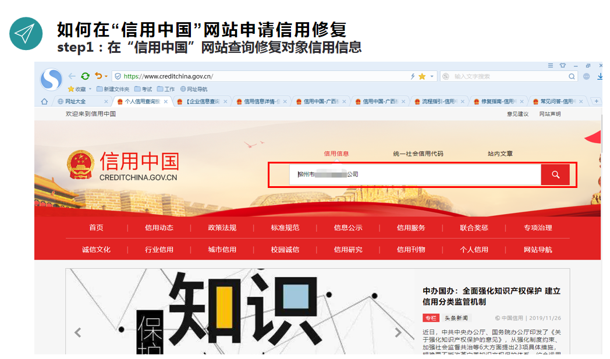610x359 pixels.
Task: Close the 常见问答-信用 tab
Action: pos(581,101)
